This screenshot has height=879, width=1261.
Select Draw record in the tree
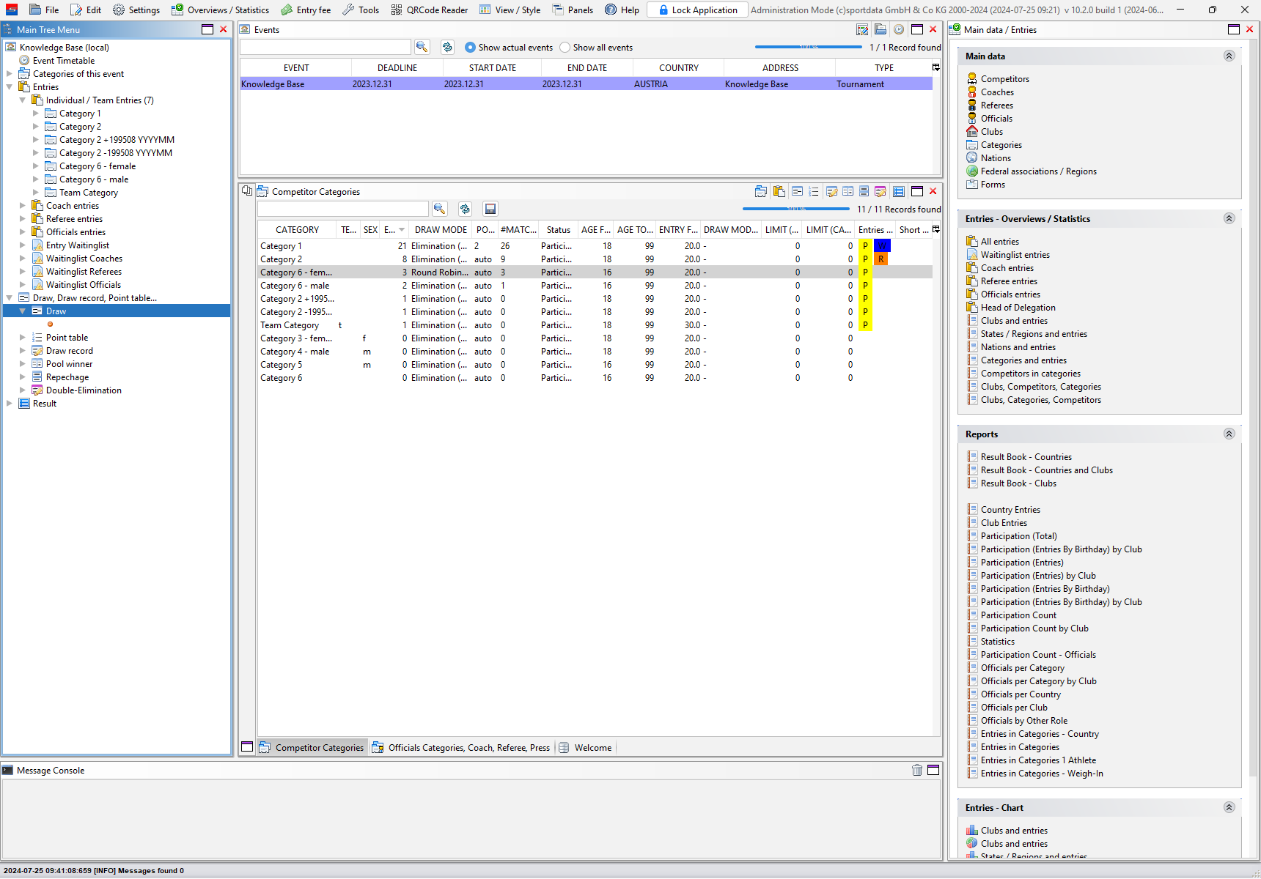(70, 351)
